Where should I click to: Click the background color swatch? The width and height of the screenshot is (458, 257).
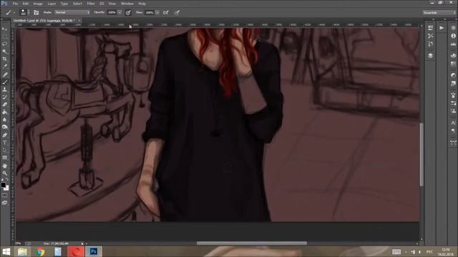6,188
